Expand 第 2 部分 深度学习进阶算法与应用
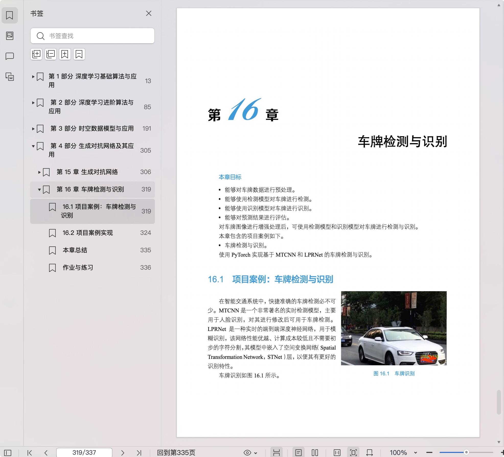 (x=33, y=102)
